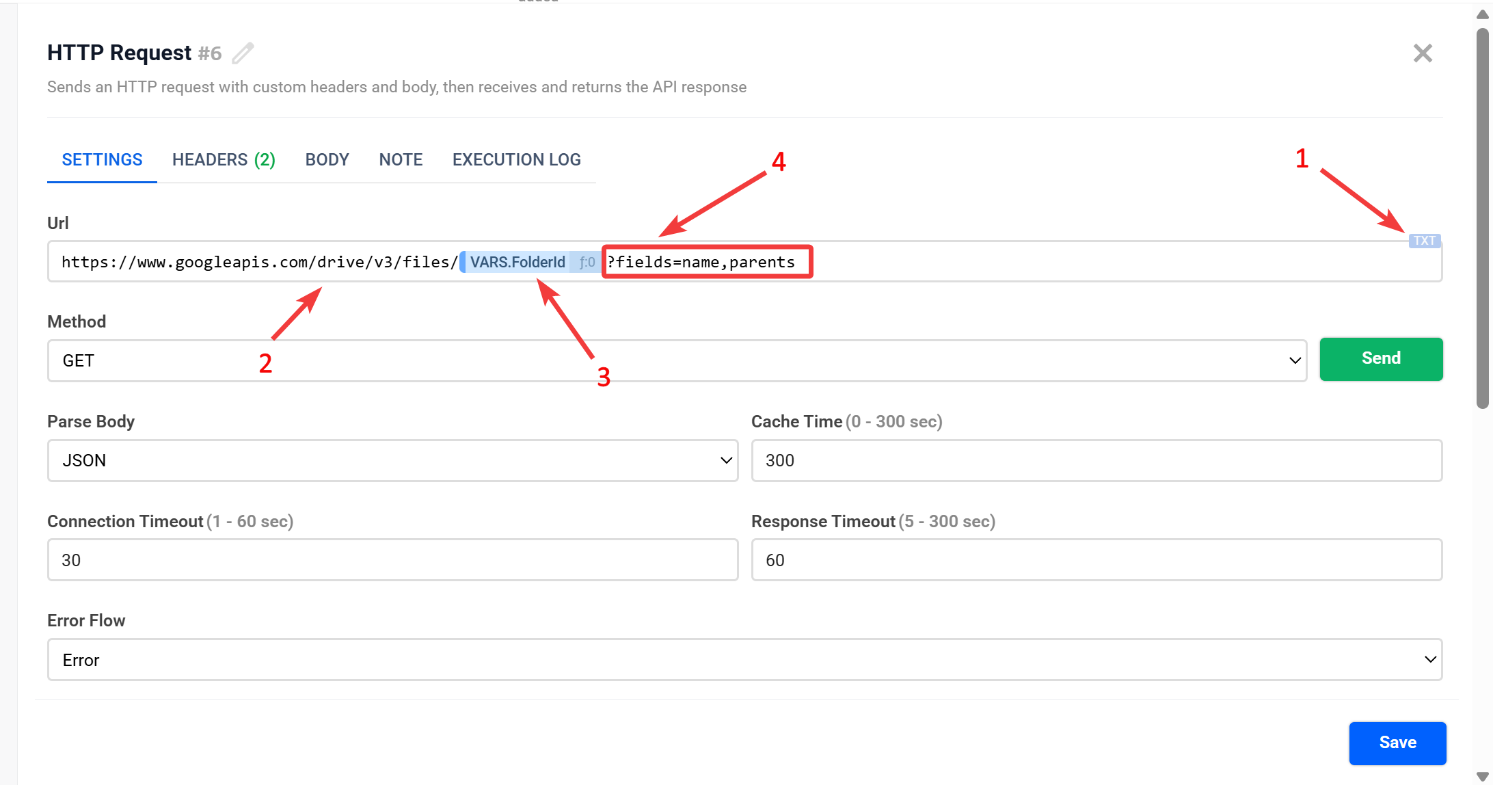The height and width of the screenshot is (785, 1493).
Task: Close the HTTP Request panel with X
Action: pyautogui.click(x=1423, y=53)
